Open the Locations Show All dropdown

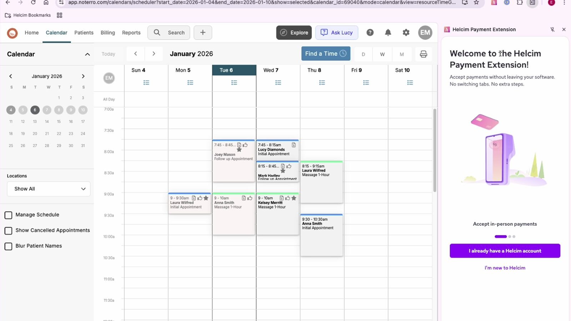(49, 189)
